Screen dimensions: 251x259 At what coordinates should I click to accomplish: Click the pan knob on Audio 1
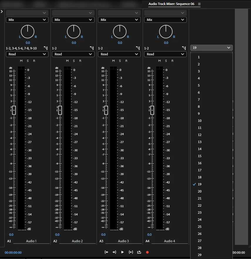(x=28, y=32)
